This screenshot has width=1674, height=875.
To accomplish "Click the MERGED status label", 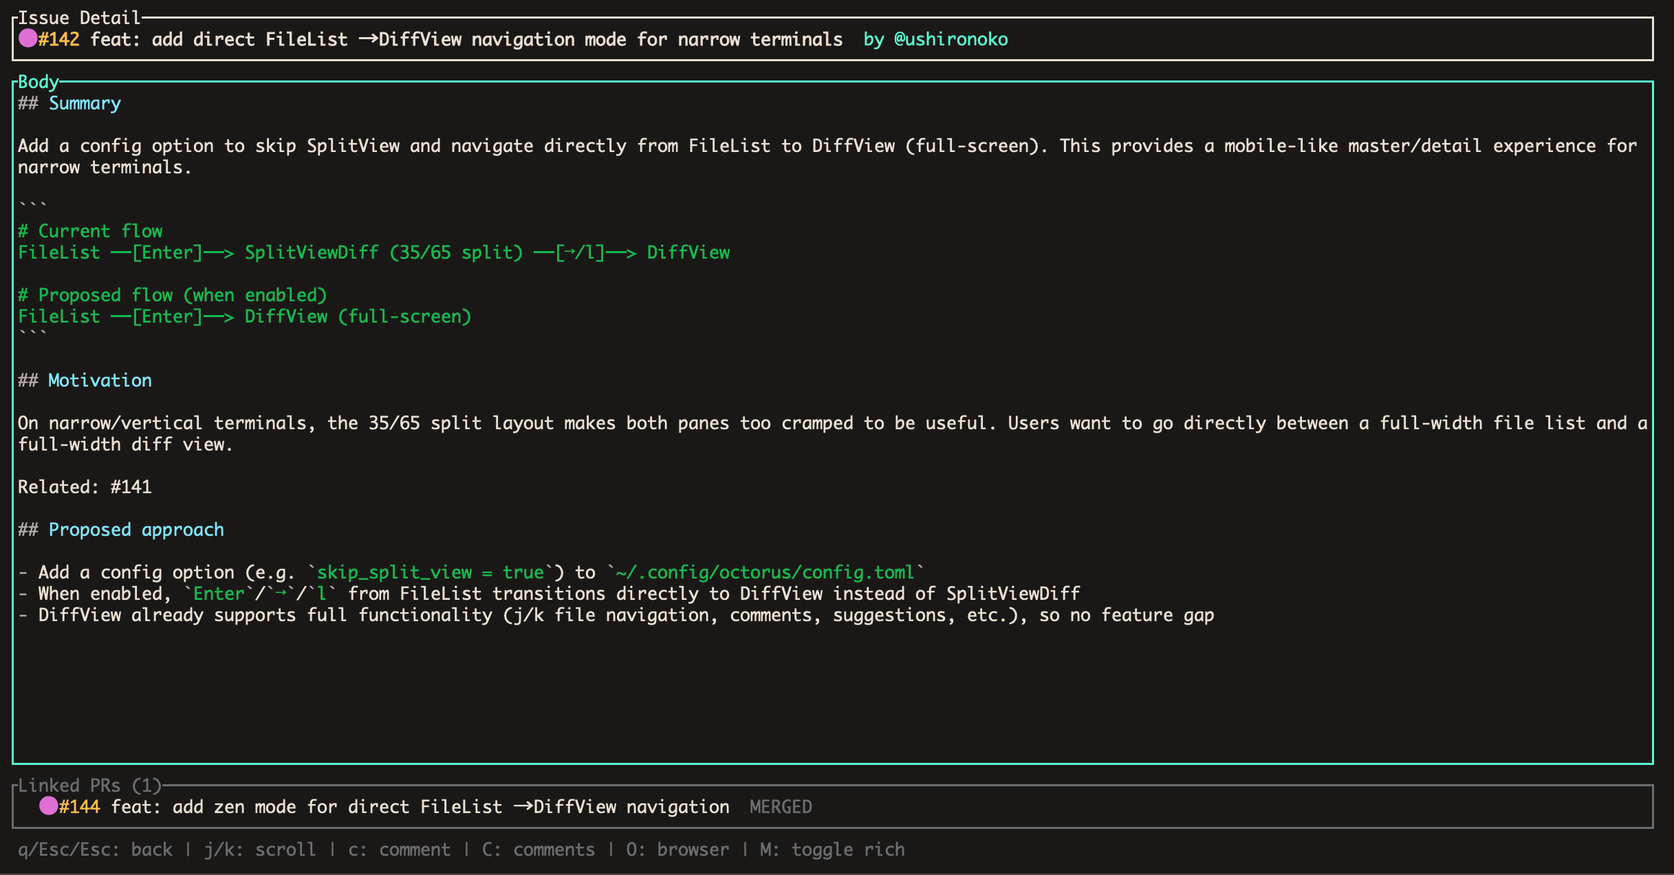I will click(x=781, y=807).
